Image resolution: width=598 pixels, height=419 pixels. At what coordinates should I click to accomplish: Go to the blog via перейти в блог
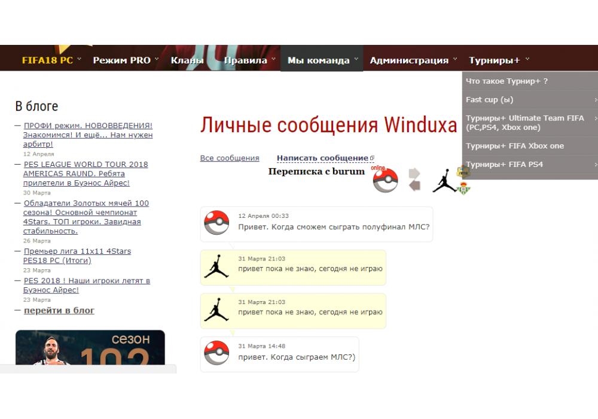59,310
